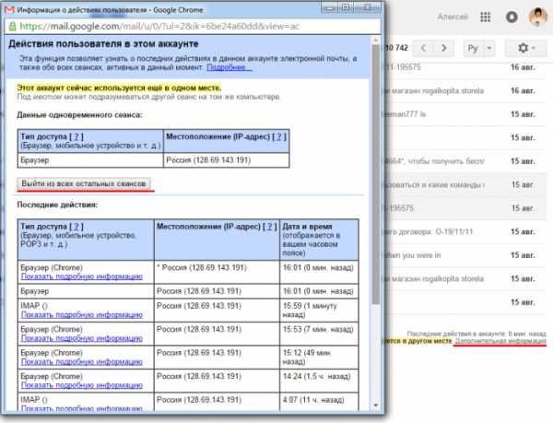Open the notifications bell icon
This screenshot has height=423, width=553.
click(512, 17)
